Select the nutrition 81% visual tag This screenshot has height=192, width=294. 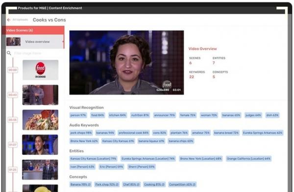tap(140, 115)
